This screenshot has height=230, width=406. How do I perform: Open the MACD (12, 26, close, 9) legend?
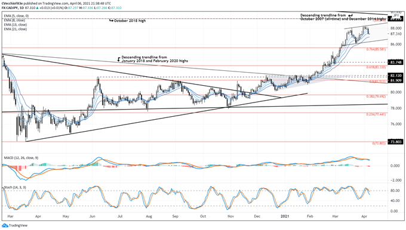pyautogui.click(x=21, y=158)
